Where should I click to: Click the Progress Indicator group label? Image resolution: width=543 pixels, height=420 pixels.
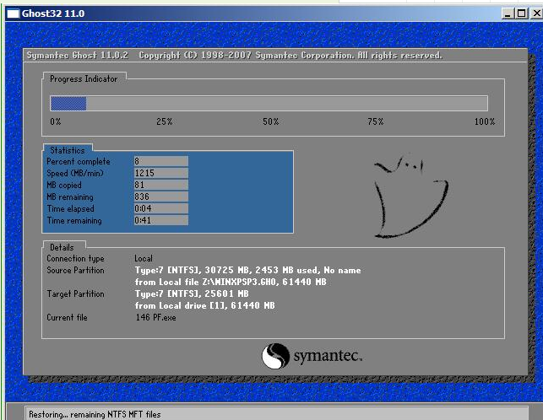(x=84, y=79)
